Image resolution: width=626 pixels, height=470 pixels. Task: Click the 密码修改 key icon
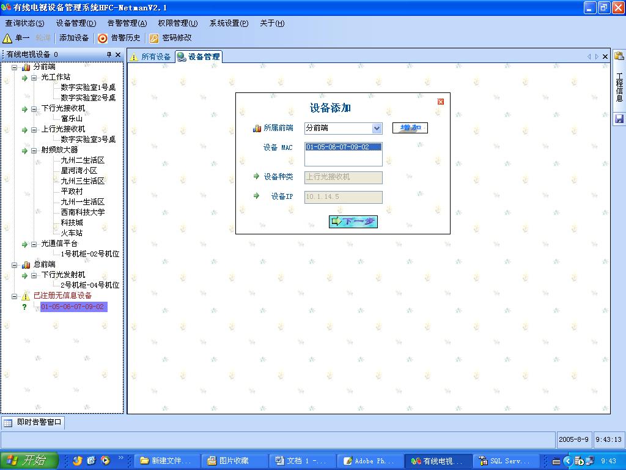pos(154,38)
